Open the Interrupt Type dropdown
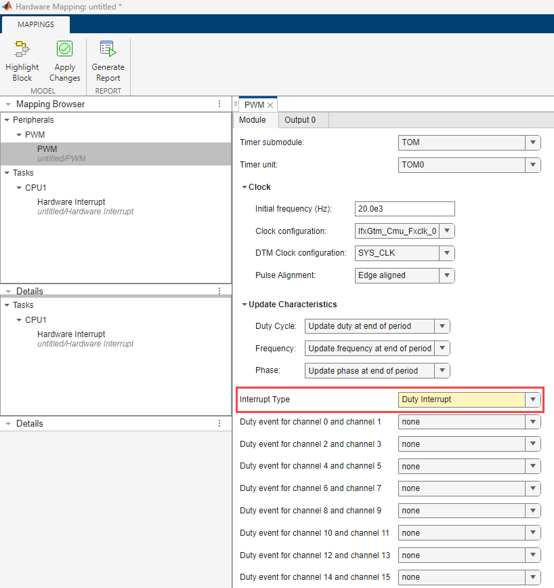The image size is (554, 588). point(533,399)
